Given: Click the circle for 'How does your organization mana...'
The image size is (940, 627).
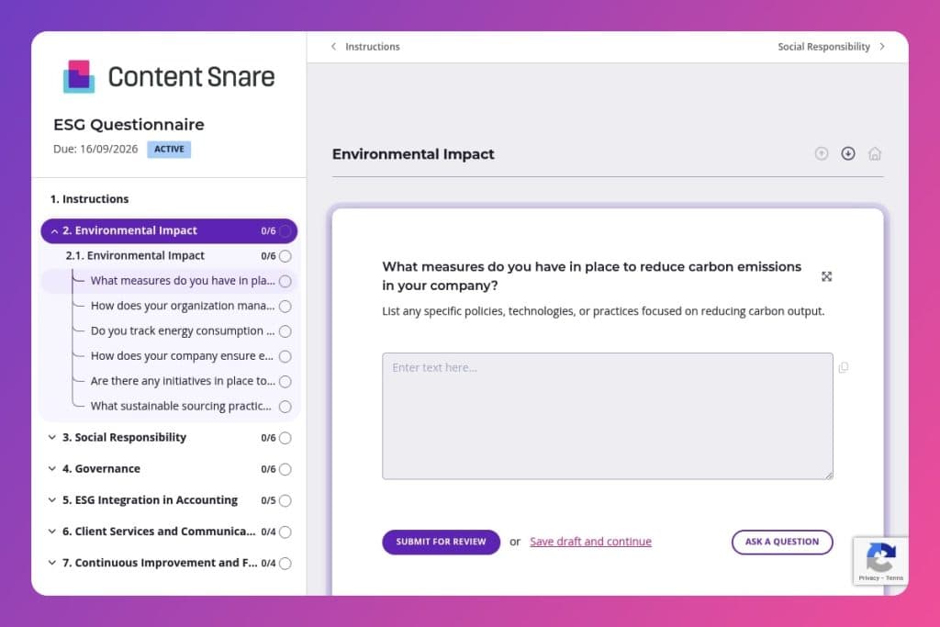Looking at the screenshot, I should click(285, 307).
